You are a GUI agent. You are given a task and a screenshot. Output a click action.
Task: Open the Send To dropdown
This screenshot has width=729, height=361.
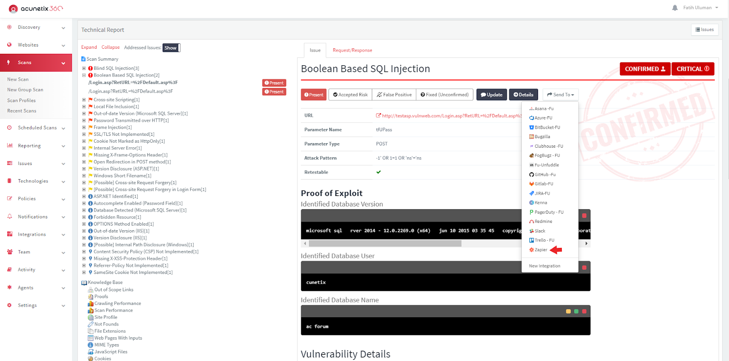560,95
